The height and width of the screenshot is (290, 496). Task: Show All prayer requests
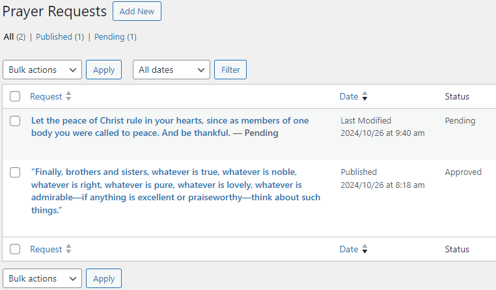pos(8,37)
